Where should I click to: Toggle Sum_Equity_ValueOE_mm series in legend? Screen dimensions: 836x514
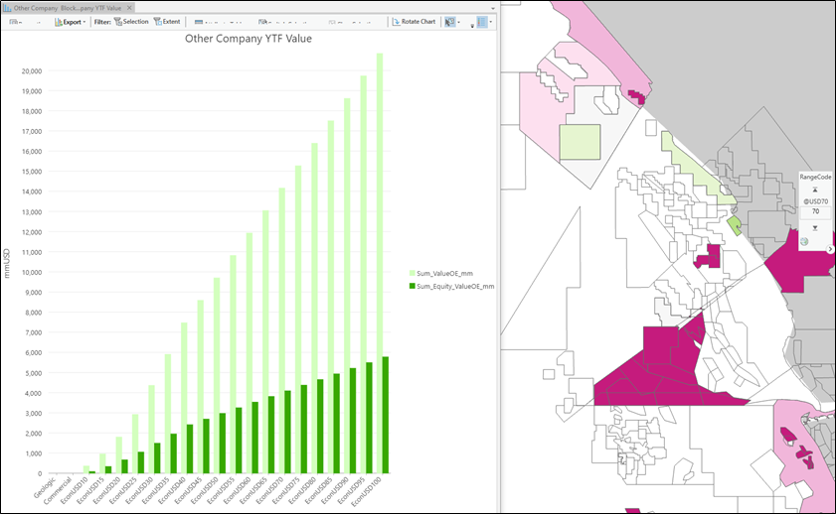click(454, 286)
